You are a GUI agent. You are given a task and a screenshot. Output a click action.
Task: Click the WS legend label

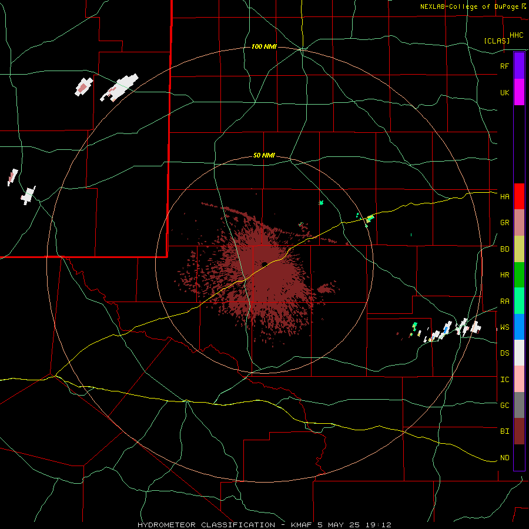point(504,327)
